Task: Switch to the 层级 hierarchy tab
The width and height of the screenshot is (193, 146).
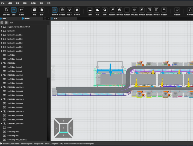Action: [x=10, y=19]
